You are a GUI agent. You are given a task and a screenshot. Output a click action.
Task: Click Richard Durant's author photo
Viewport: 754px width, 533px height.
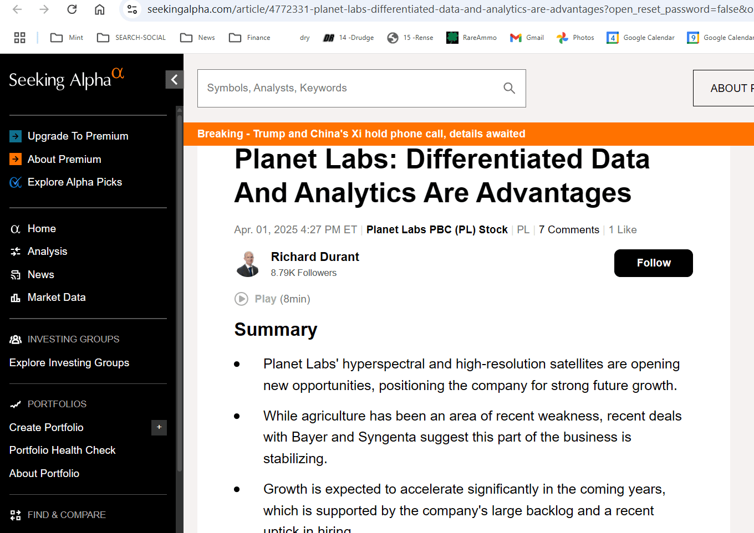(x=248, y=264)
